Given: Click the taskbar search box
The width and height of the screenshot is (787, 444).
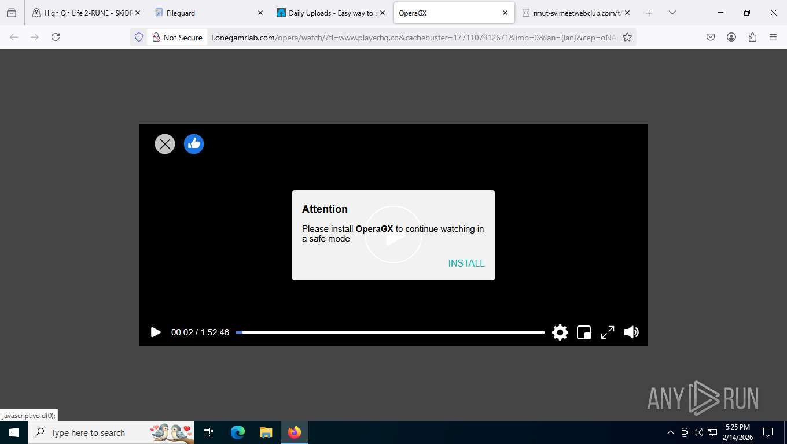Looking at the screenshot, I should pos(112,432).
